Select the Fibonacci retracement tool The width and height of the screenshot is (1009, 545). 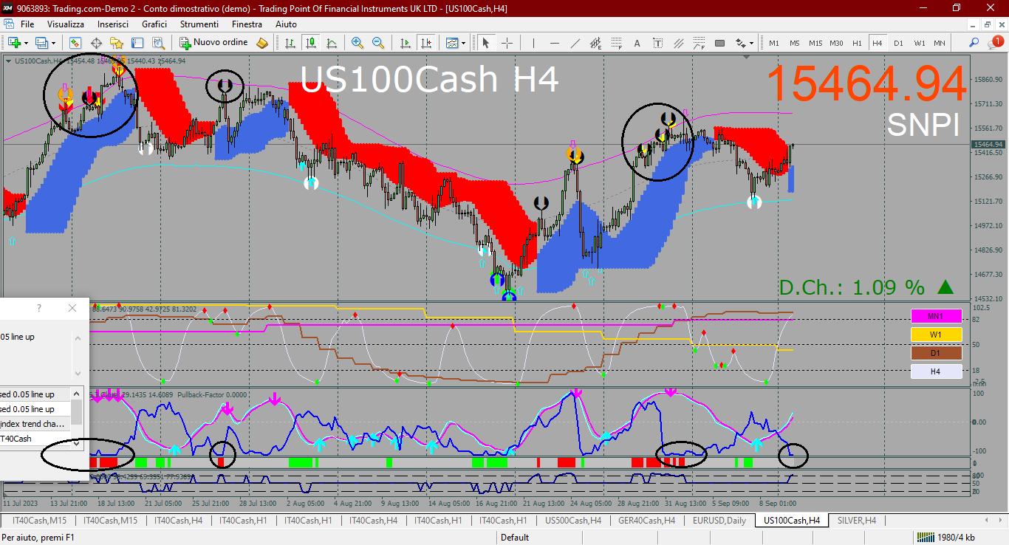616,43
